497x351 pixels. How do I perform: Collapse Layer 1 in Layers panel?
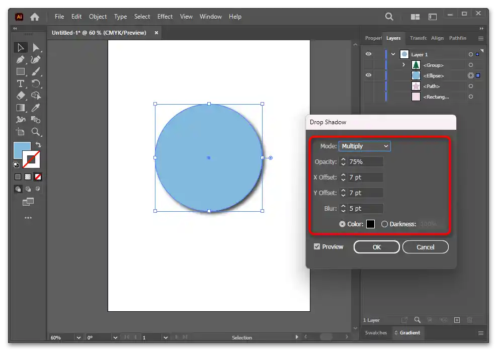tap(393, 54)
